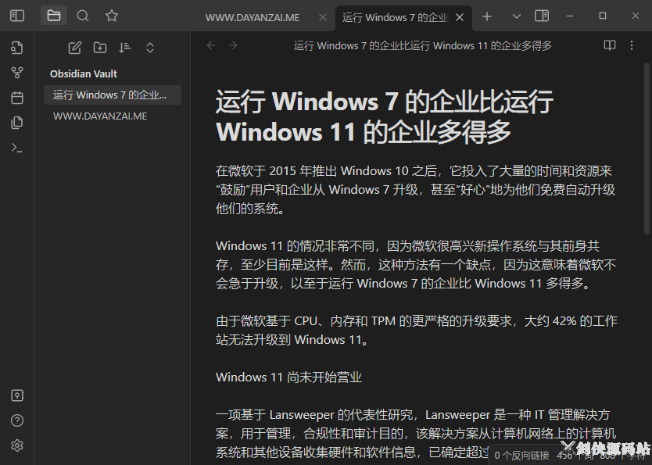Click the paragraph starting 在微软于 2015 年
Image resolution: width=652 pixels, height=465 pixels.
click(416, 190)
